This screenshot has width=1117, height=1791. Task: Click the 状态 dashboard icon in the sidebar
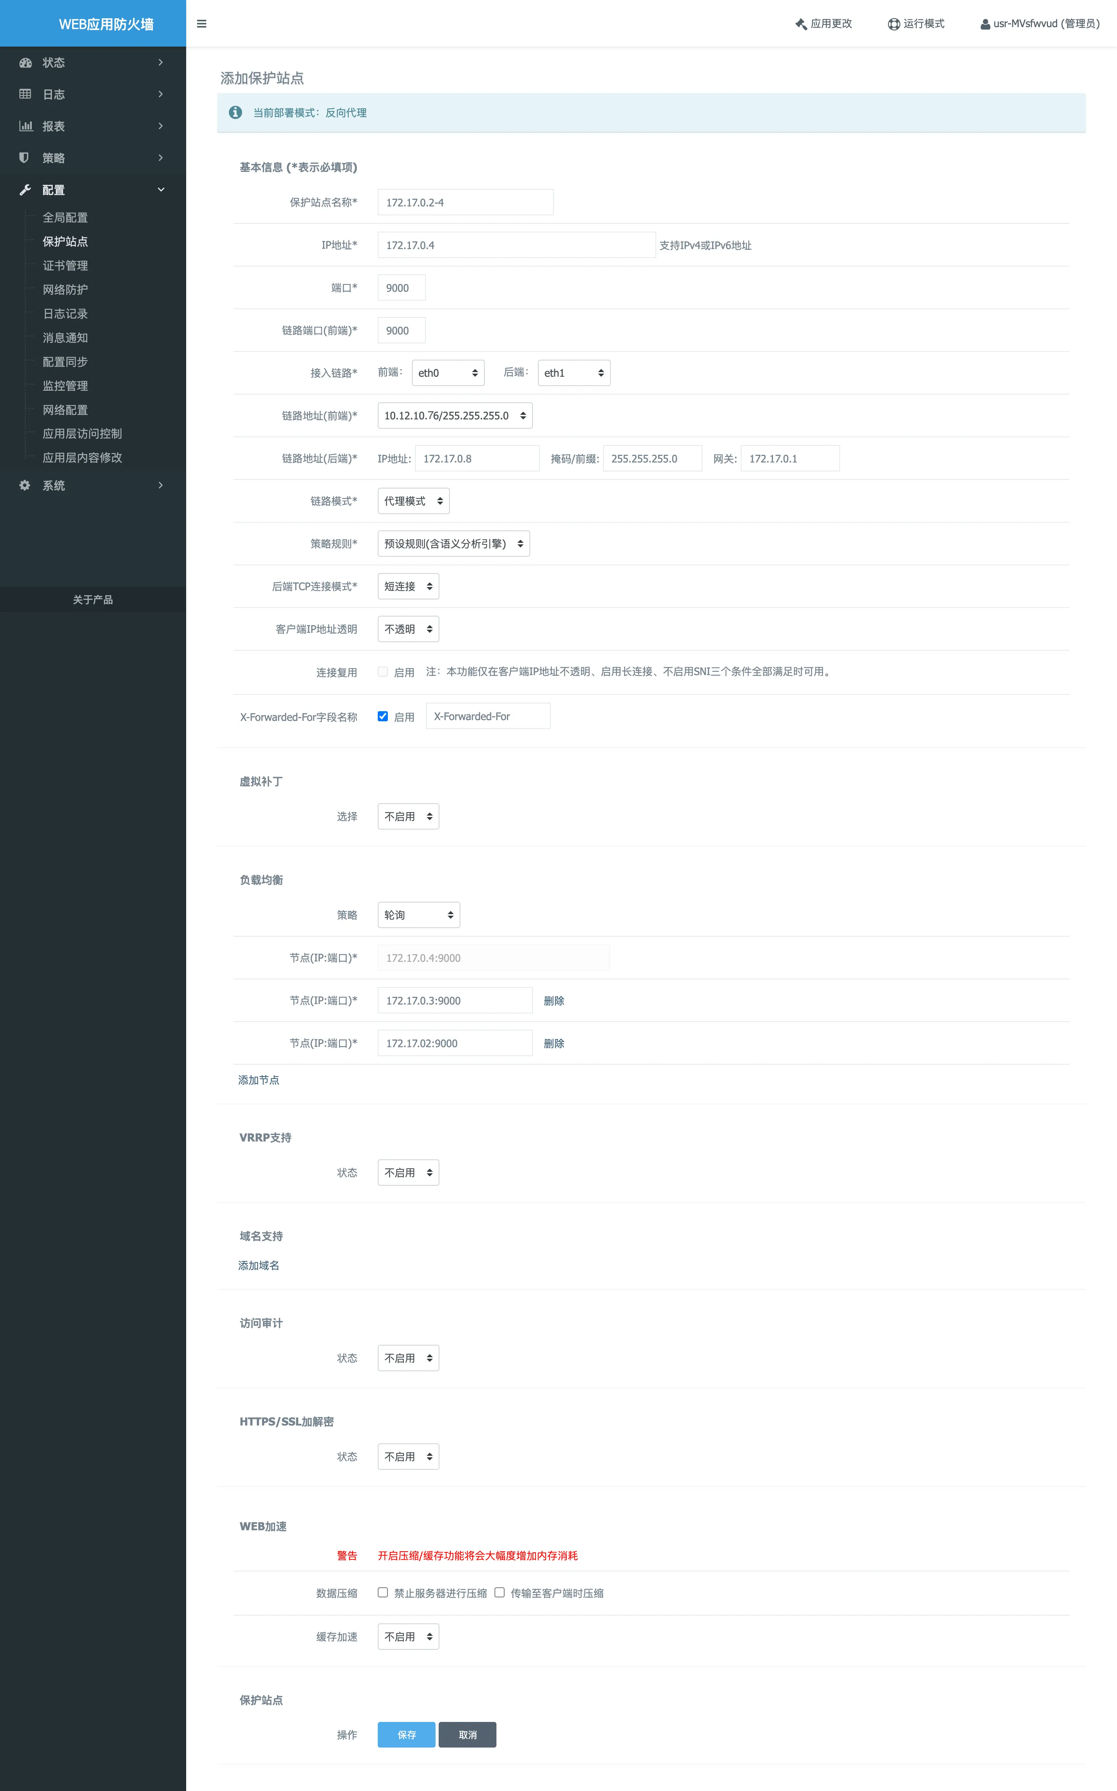click(x=25, y=63)
